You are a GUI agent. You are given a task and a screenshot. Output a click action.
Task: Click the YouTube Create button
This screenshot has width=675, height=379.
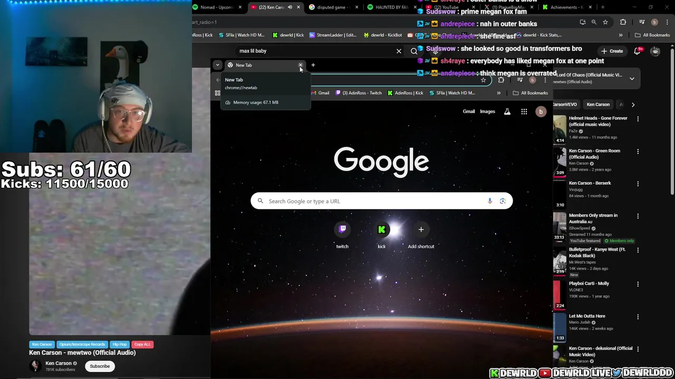pyautogui.click(x=612, y=51)
